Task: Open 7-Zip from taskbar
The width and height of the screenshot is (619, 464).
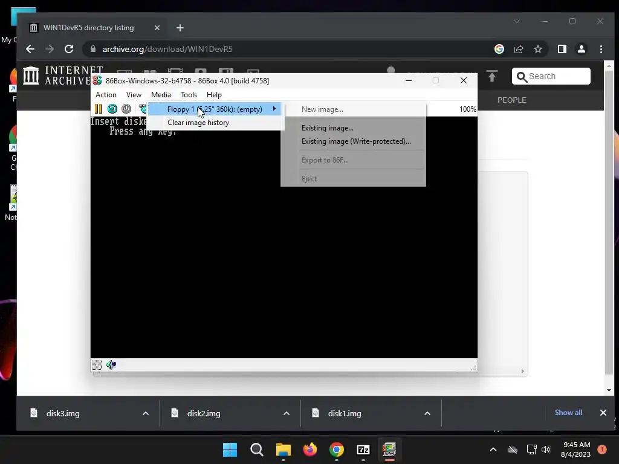Action: [x=363, y=449]
